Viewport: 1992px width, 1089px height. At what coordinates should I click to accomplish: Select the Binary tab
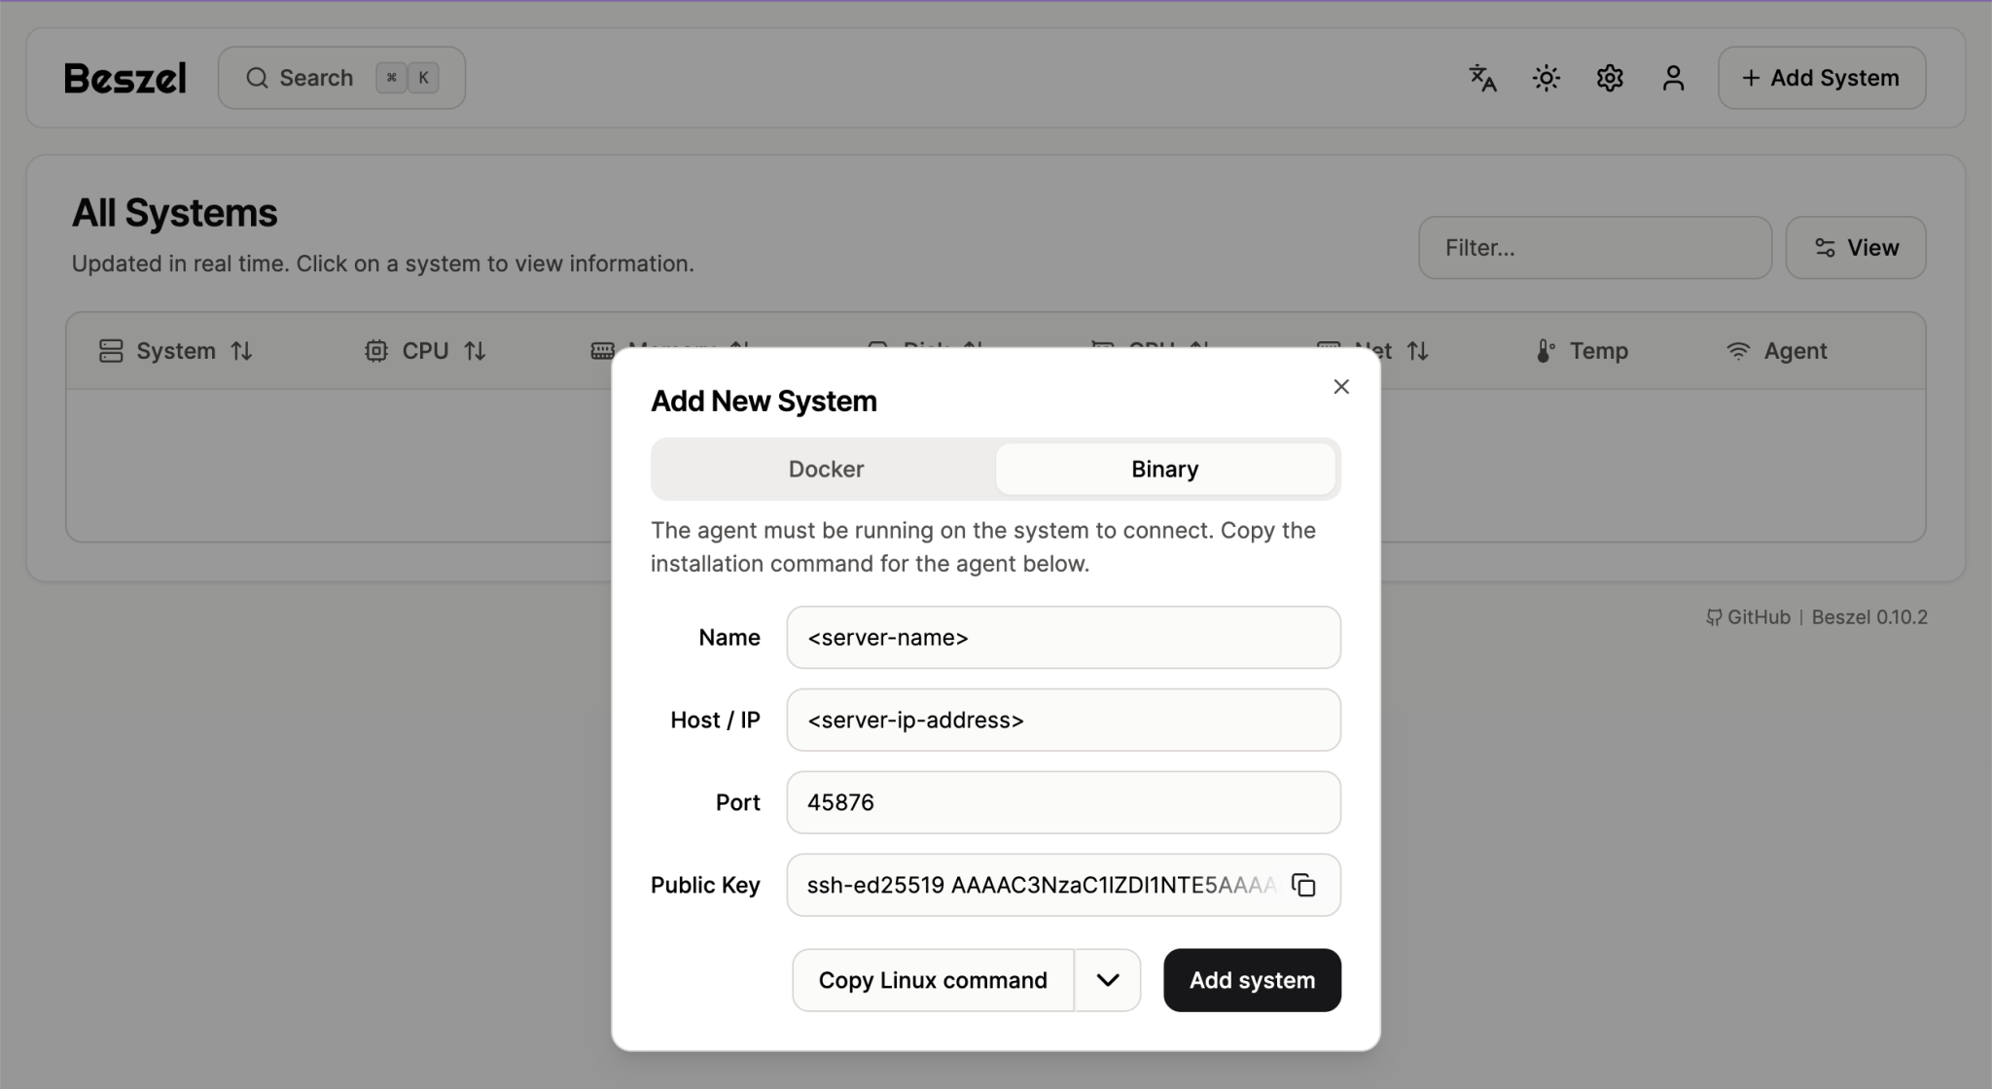[x=1164, y=469]
